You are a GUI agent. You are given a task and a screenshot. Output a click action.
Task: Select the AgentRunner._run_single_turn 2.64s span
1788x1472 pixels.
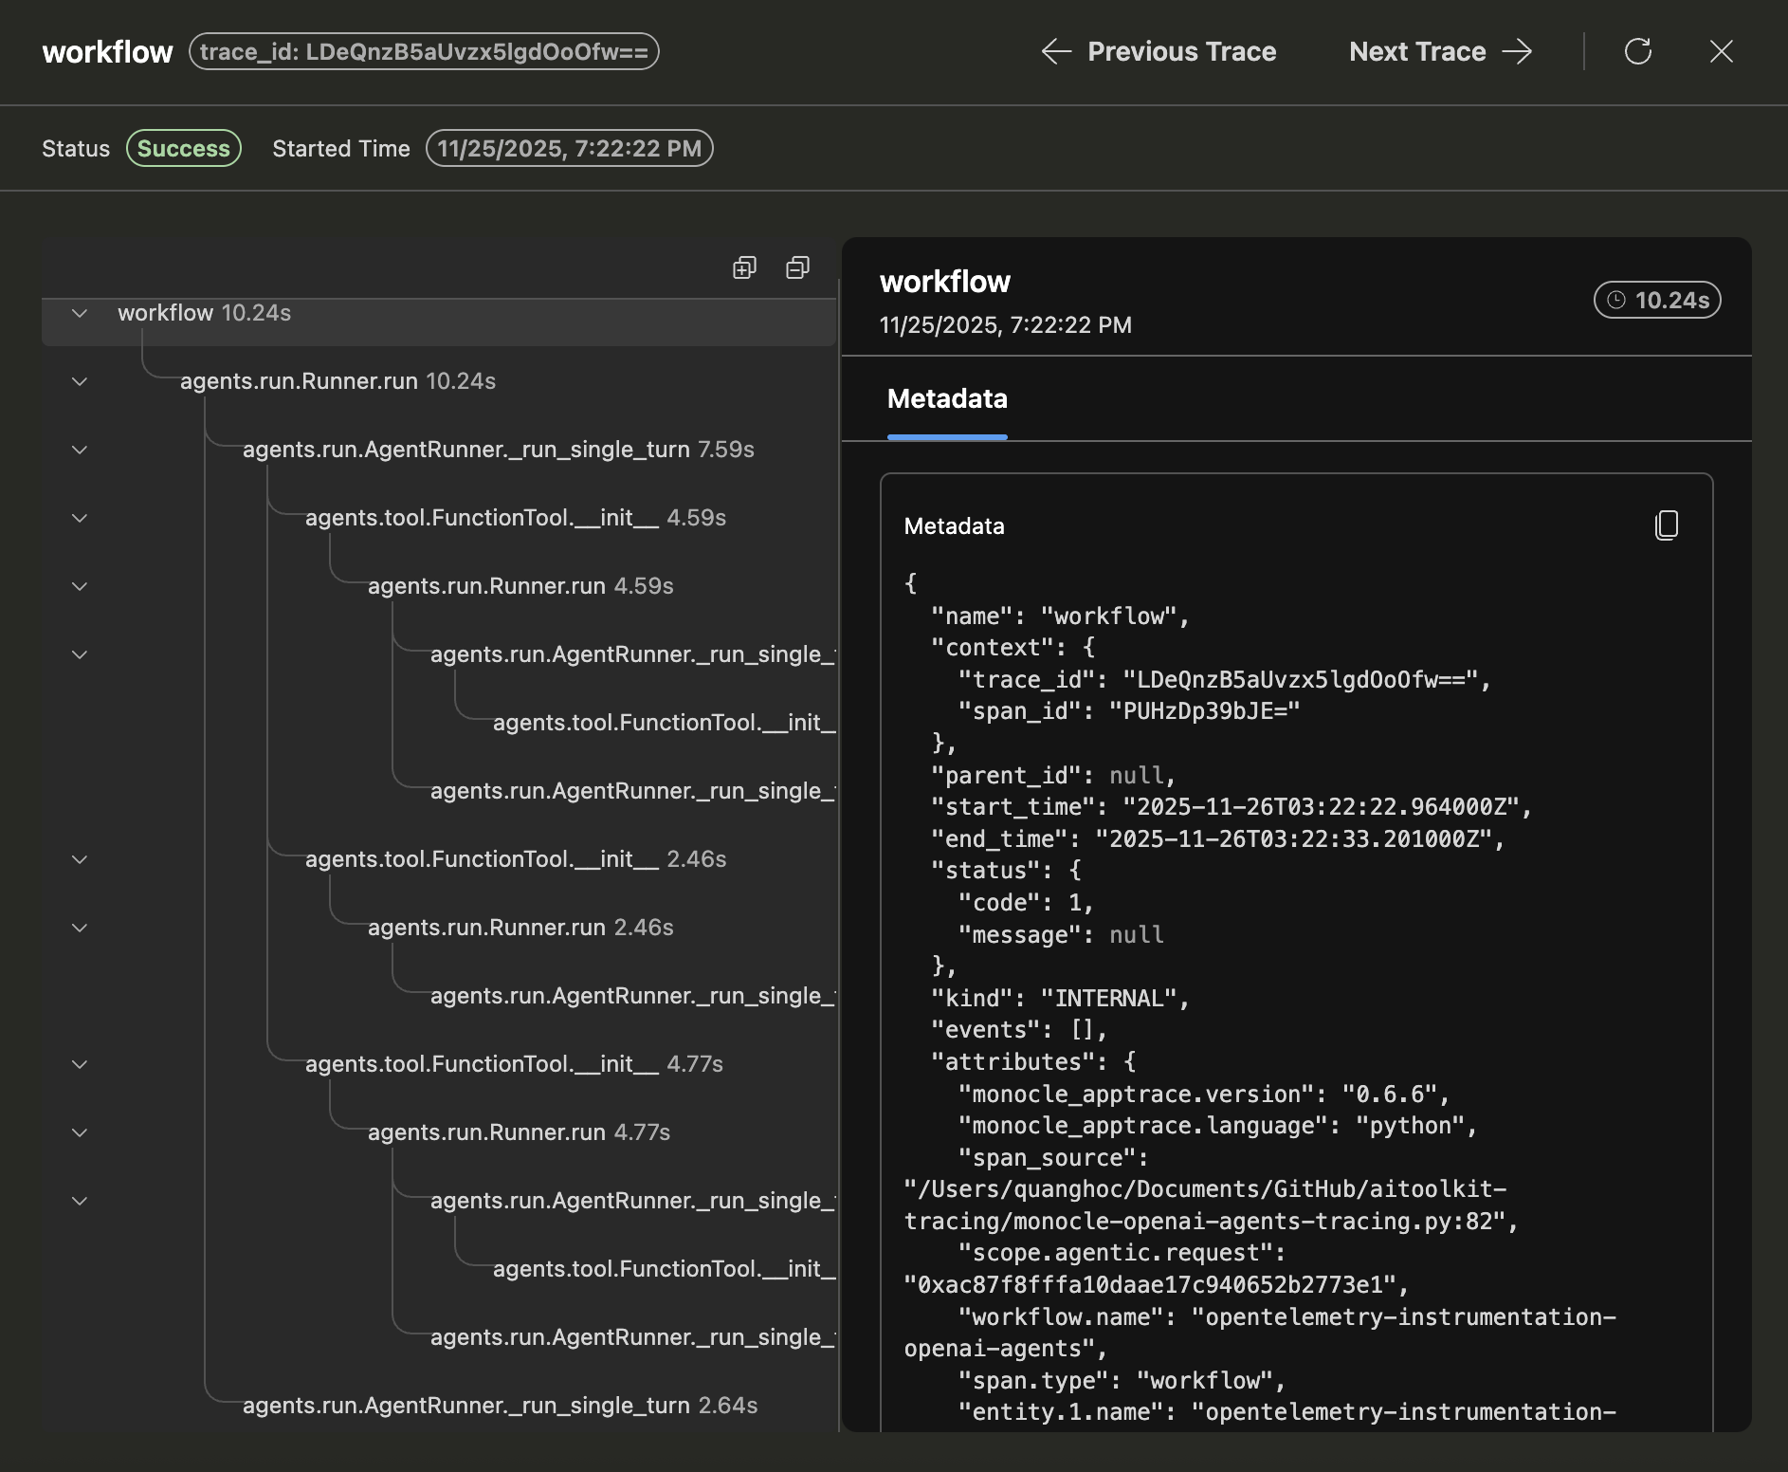pos(500,1406)
